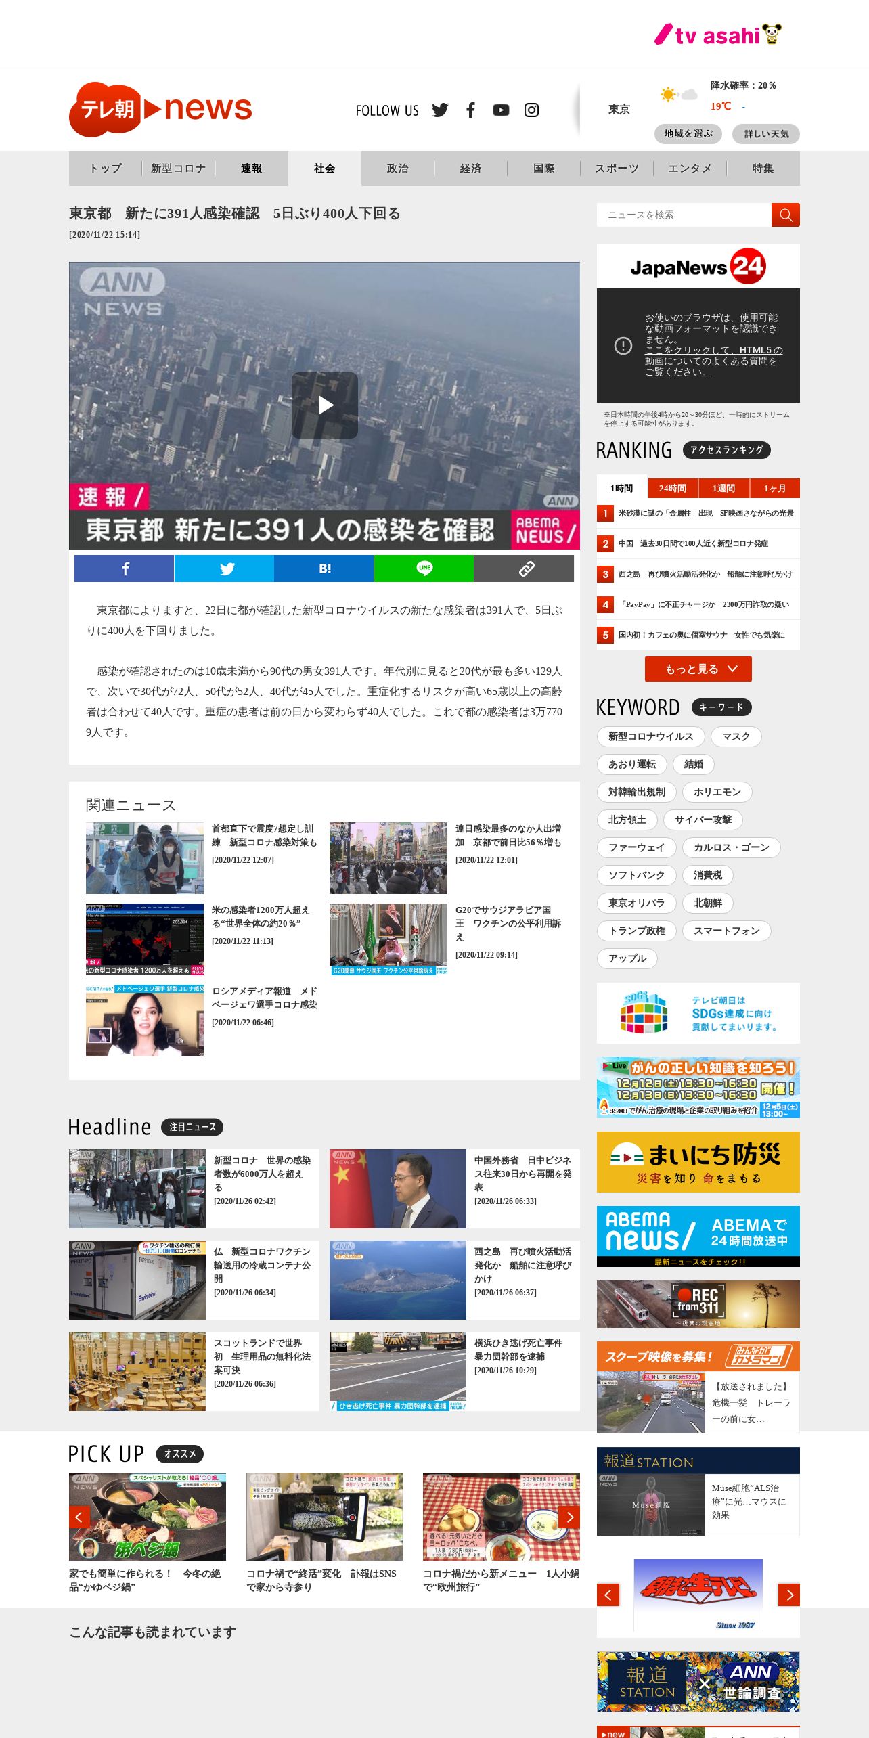Select the マスク keyword tag
The image size is (869, 1738).
pyautogui.click(x=736, y=736)
